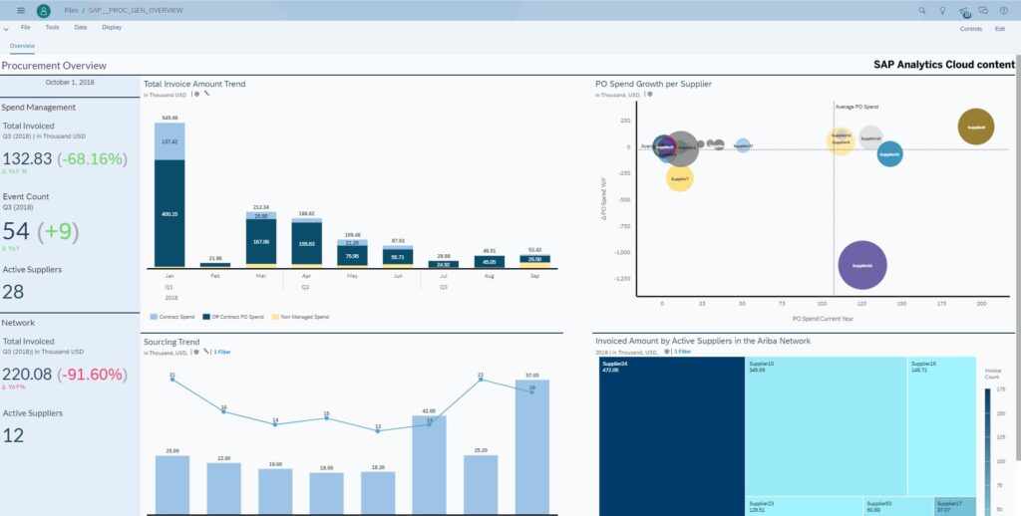
Task: Click the October 1, 2018 date
Action: pos(70,83)
